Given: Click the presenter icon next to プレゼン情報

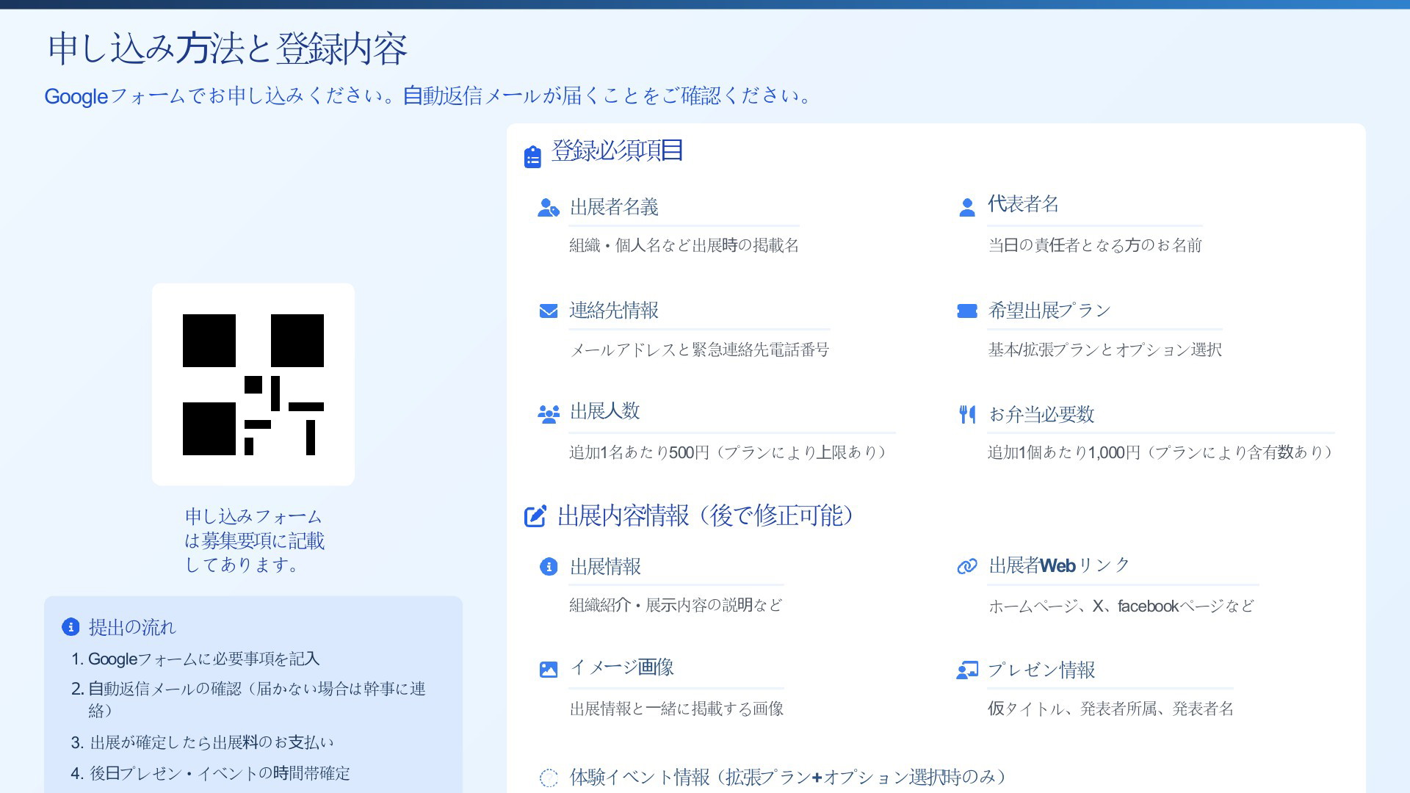Looking at the screenshot, I should [967, 670].
